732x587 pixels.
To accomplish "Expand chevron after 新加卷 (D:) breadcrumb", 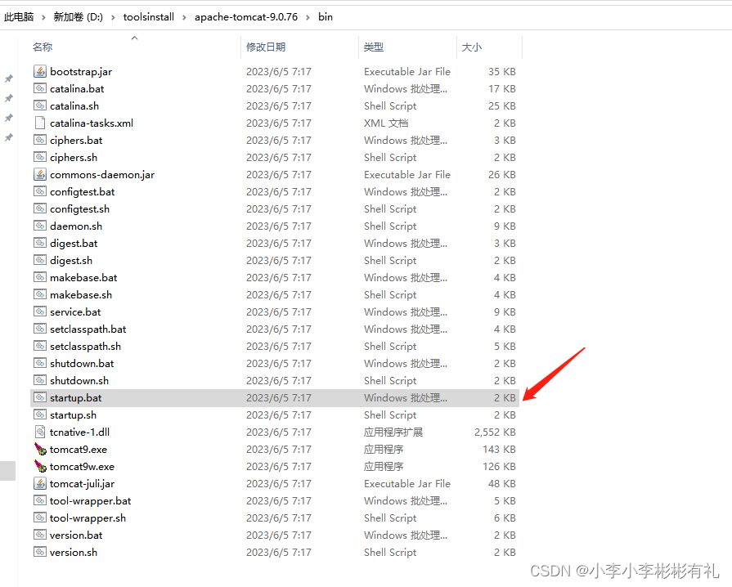I will tap(113, 17).
